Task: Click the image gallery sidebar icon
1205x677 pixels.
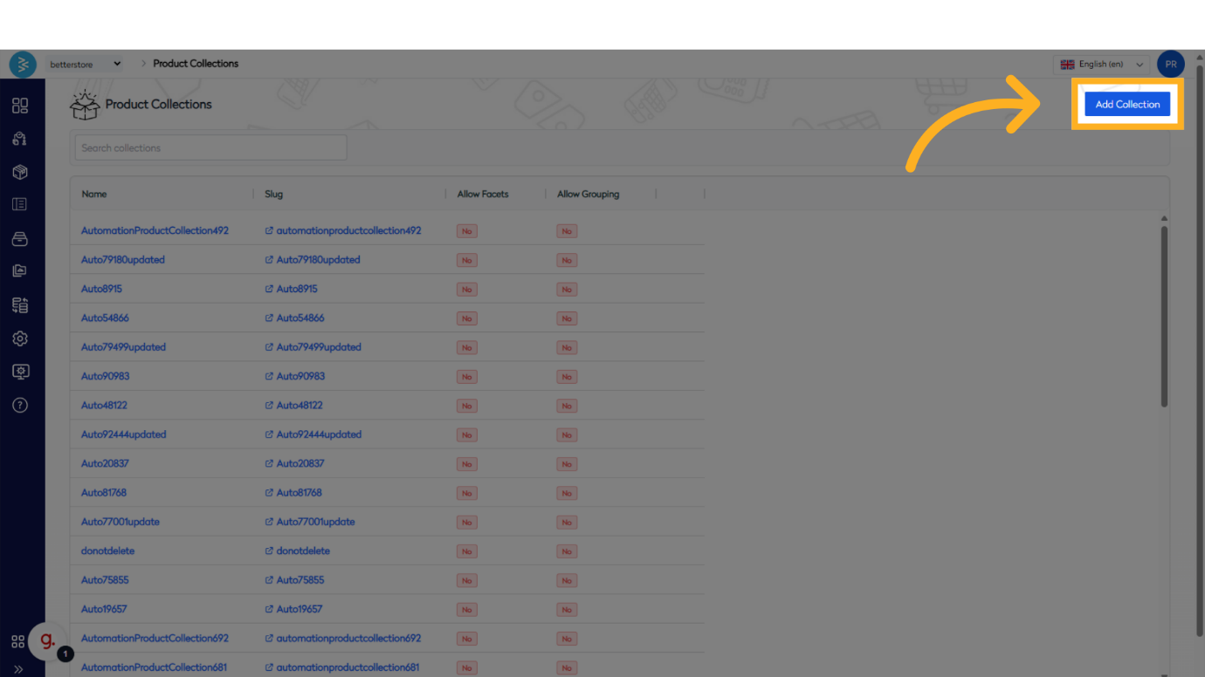Action: click(20, 271)
